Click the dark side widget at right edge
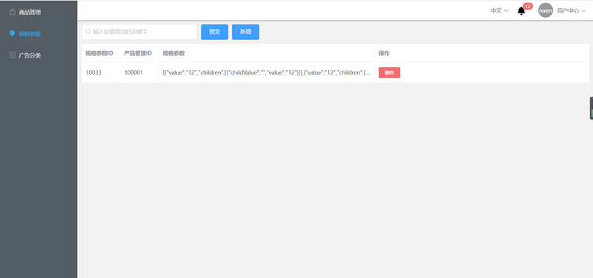 click(591, 108)
